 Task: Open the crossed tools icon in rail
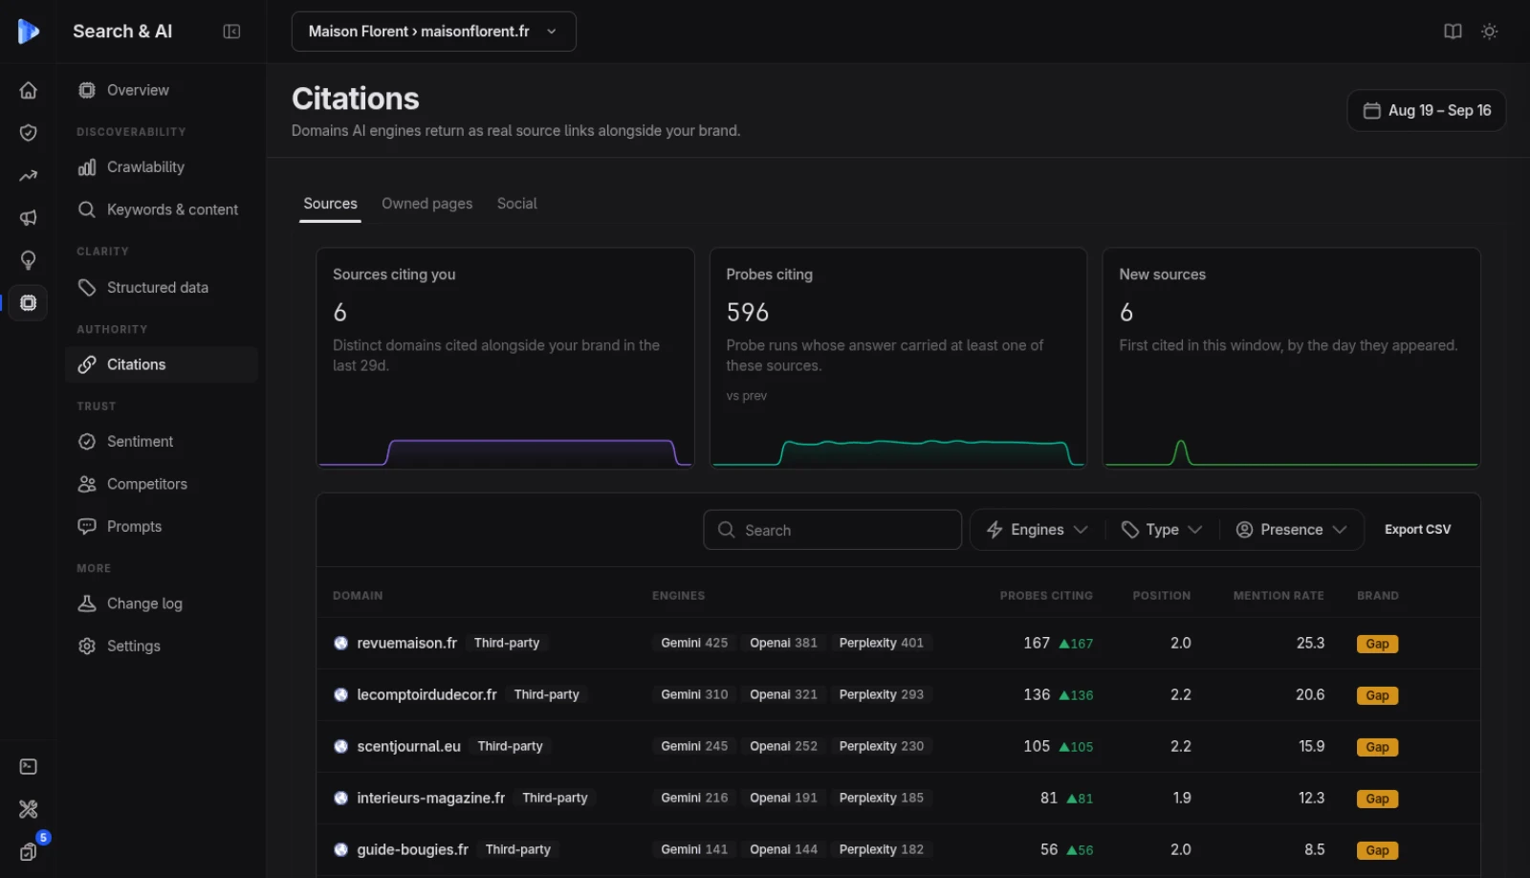[28, 809]
